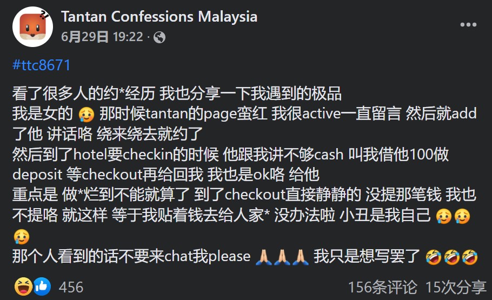Open the hashtag #ttc8671
The width and height of the screenshot is (492, 300).
click(42, 65)
